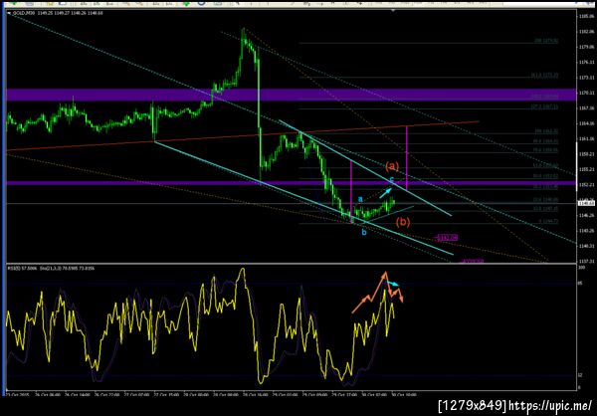Select the magenta price label box near lower channel
The image size is (597, 416).
(446, 238)
